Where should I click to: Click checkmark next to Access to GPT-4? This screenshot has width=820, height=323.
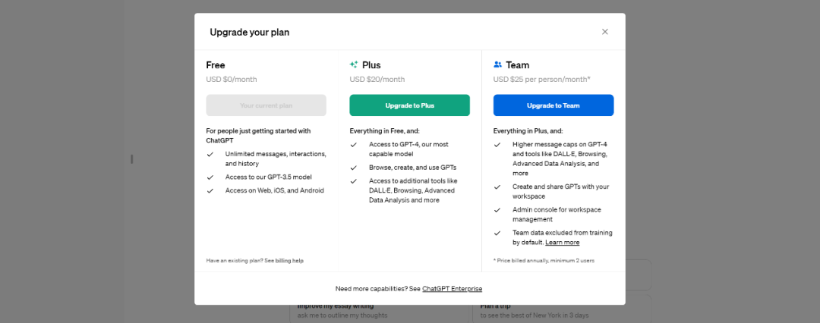tap(354, 144)
